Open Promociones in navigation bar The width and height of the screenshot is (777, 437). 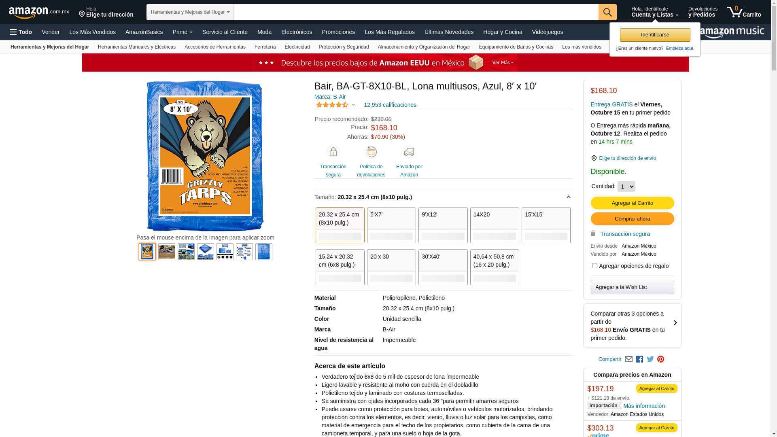(x=338, y=32)
